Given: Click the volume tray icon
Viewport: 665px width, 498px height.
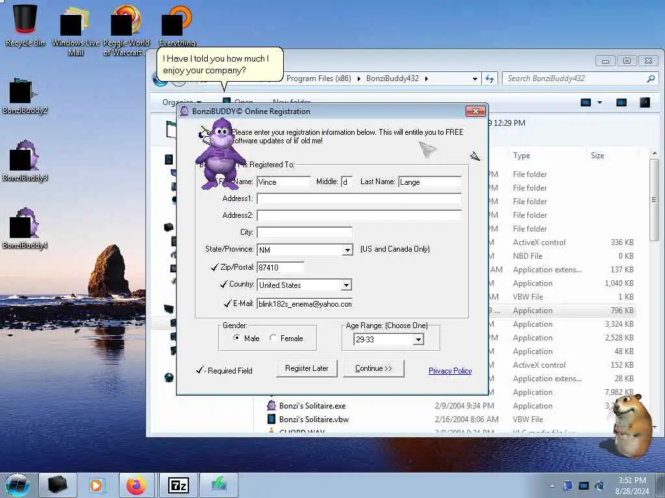Looking at the screenshot, I should coord(599,486).
